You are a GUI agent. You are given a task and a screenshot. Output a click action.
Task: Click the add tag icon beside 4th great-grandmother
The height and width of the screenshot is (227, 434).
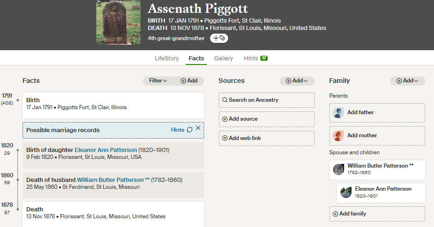219,38
